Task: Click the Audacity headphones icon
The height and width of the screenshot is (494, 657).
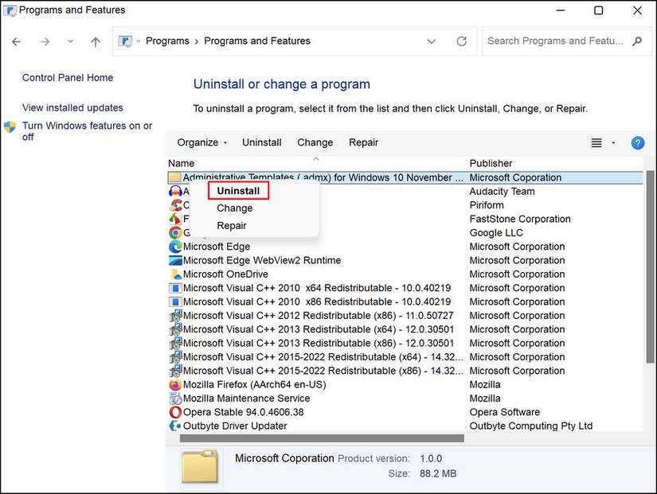Action: (x=175, y=191)
